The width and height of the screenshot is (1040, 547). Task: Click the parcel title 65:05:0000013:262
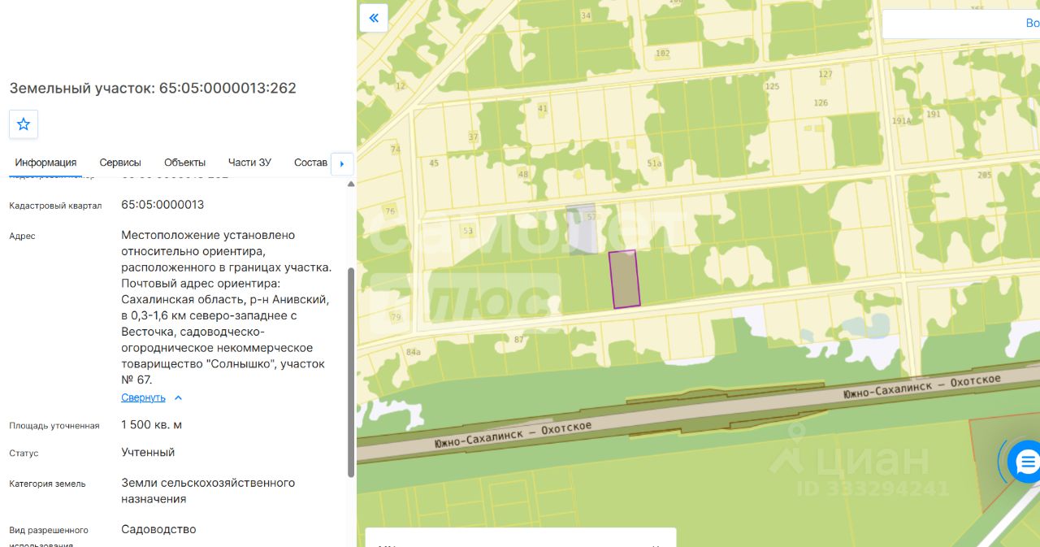click(227, 89)
